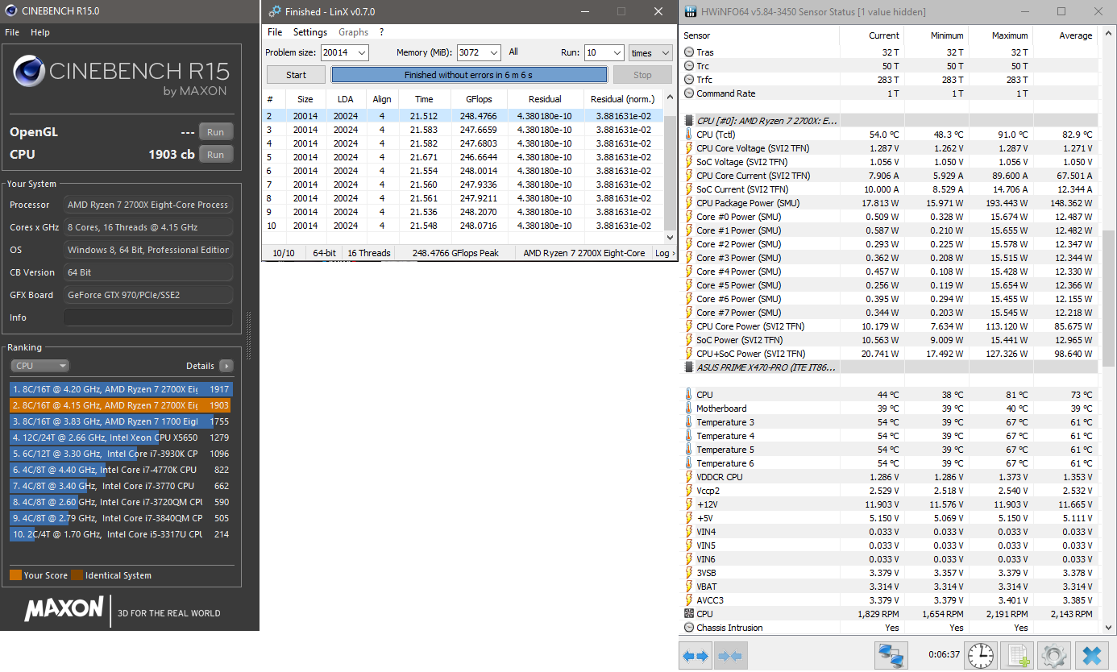The image size is (1117, 672).
Task: Click the All memory button in LinX
Action: (x=513, y=52)
